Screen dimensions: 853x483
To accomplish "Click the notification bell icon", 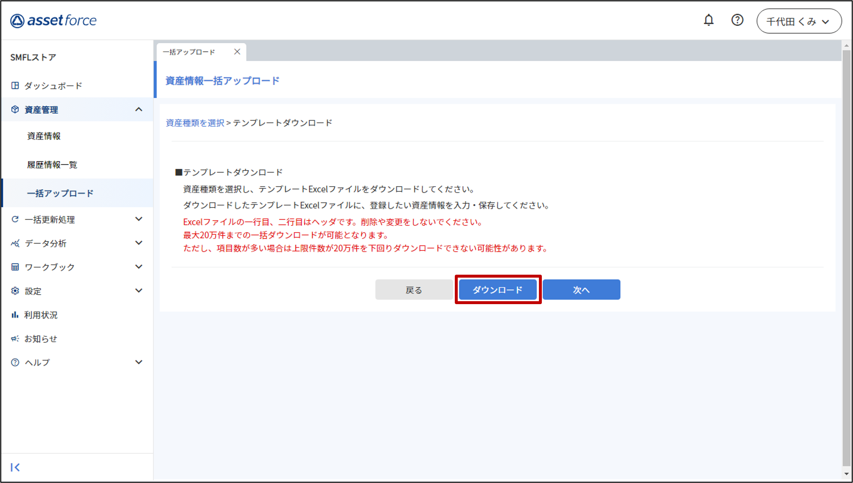I will (708, 21).
